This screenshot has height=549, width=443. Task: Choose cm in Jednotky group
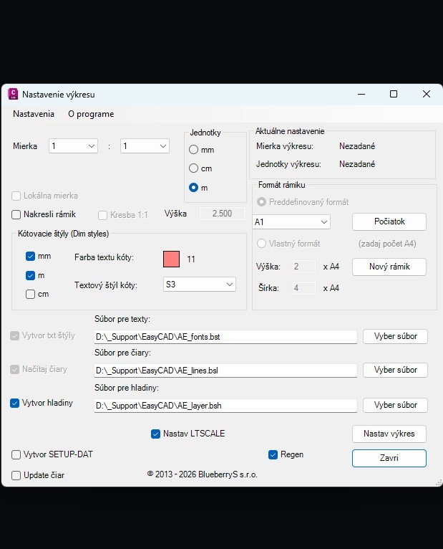(x=193, y=168)
